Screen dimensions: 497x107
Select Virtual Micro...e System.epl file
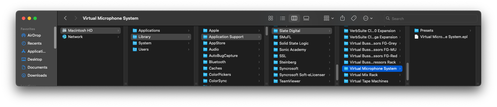pos(443,37)
